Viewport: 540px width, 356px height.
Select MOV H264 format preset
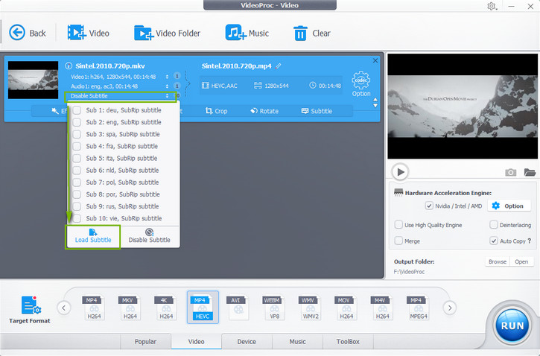(x=346, y=308)
